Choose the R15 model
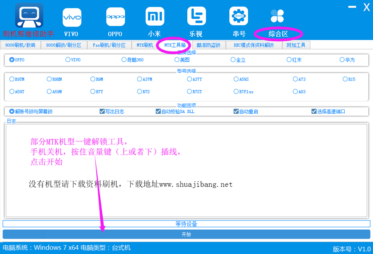373x254 pixels. (345, 79)
